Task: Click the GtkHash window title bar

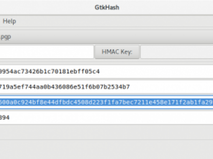Action: click(107, 7)
